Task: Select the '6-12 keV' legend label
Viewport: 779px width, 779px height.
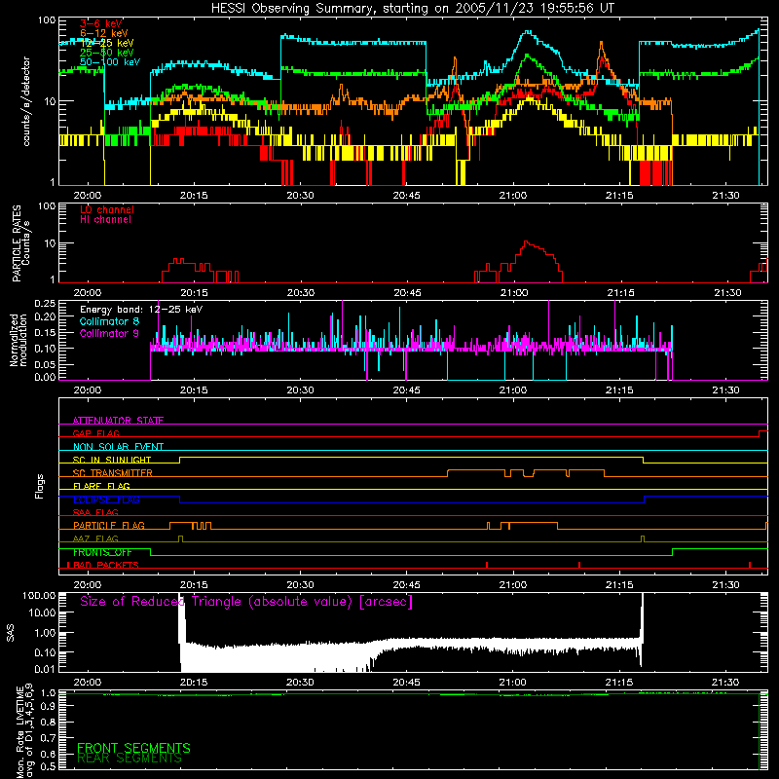Action: click(x=104, y=33)
